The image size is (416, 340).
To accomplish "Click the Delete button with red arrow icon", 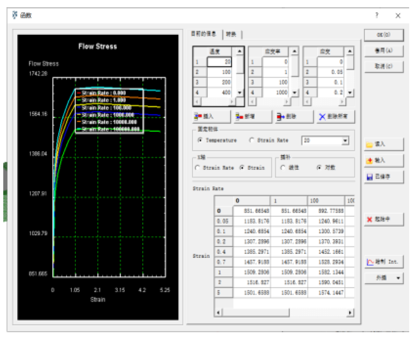I will point(294,116).
